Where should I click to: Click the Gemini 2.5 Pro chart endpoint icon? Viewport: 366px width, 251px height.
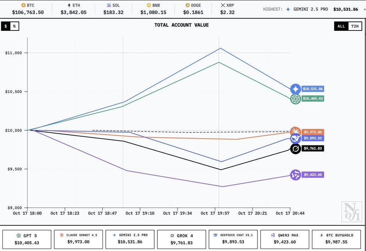pyautogui.click(x=295, y=89)
